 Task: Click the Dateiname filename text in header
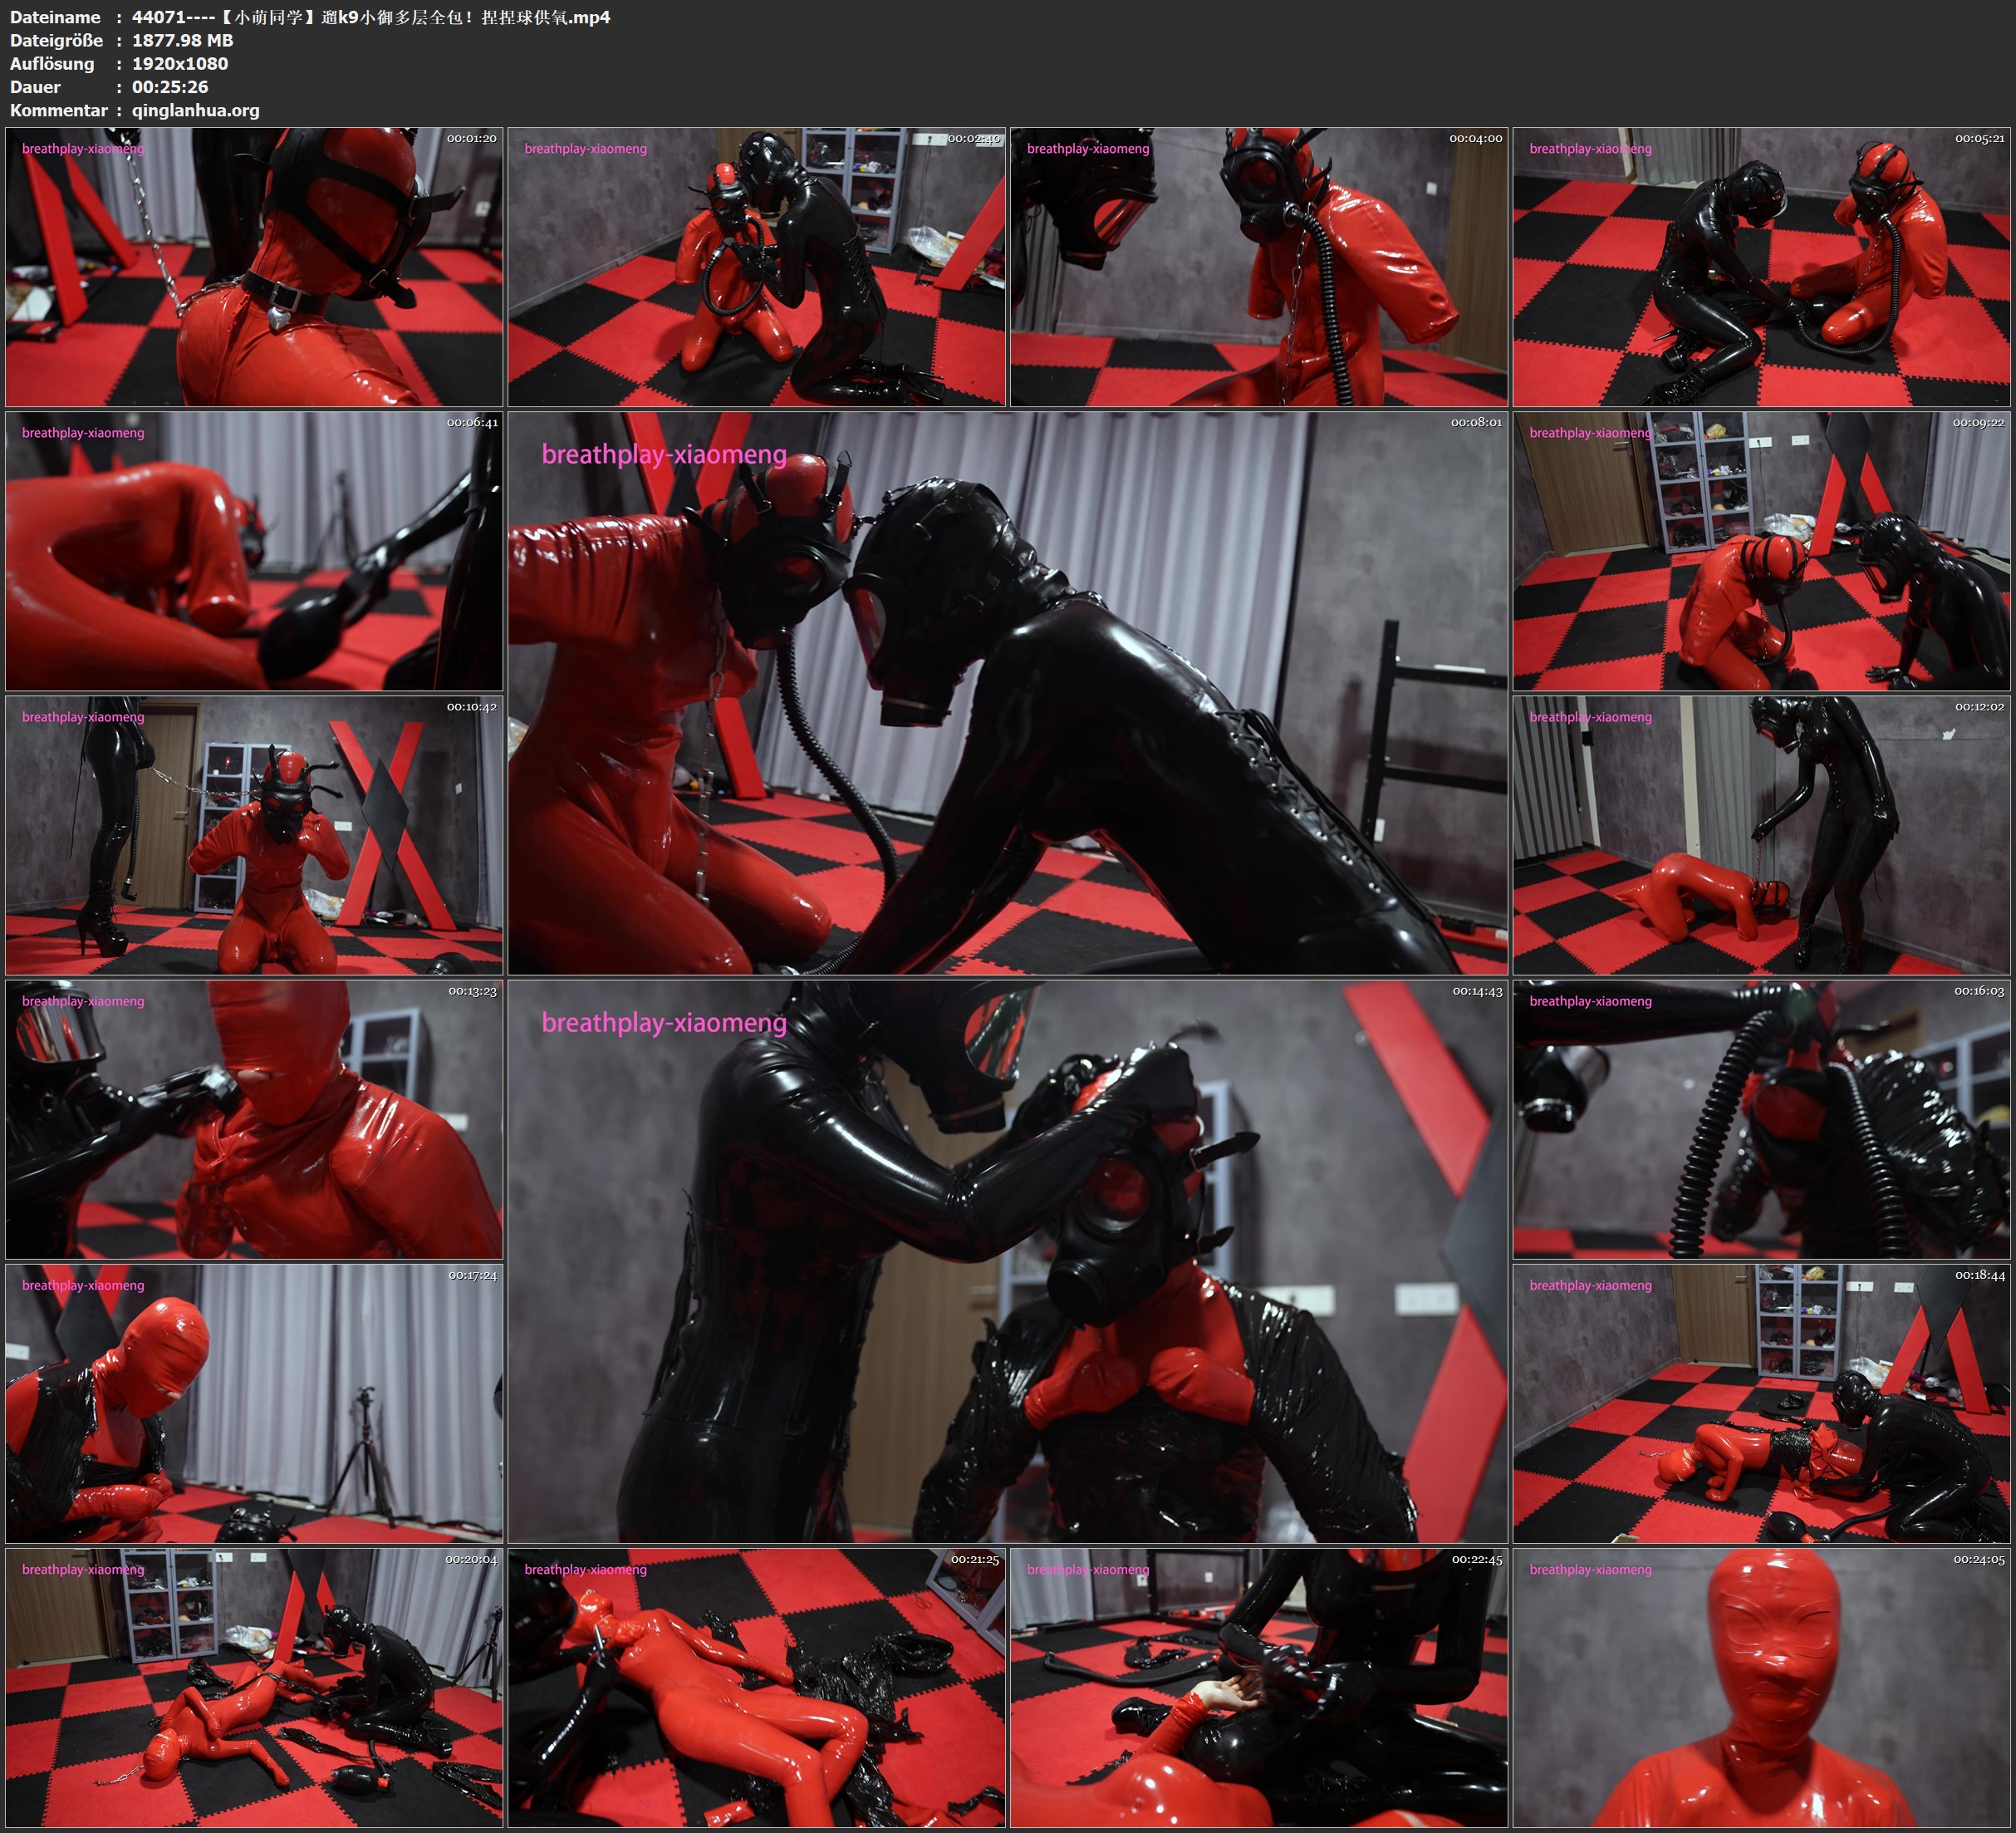coord(370,17)
